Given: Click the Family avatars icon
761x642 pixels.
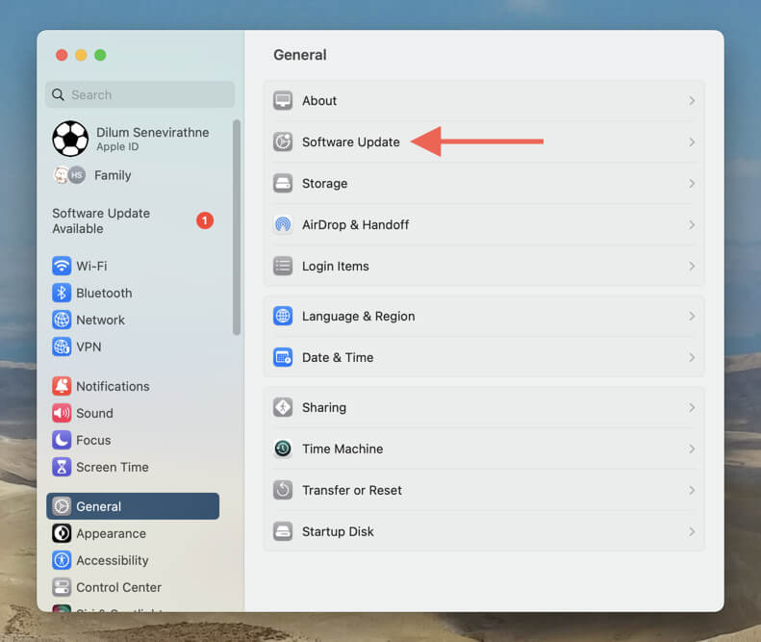Looking at the screenshot, I should 69,175.
